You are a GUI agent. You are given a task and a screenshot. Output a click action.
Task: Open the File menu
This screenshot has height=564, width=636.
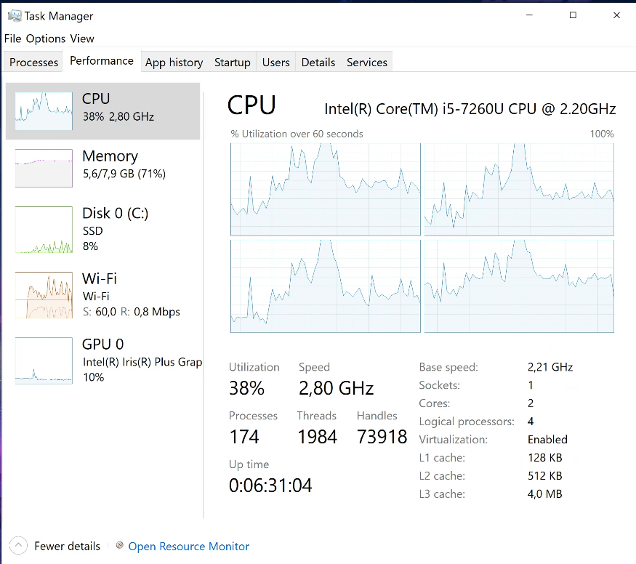coord(12,39)
